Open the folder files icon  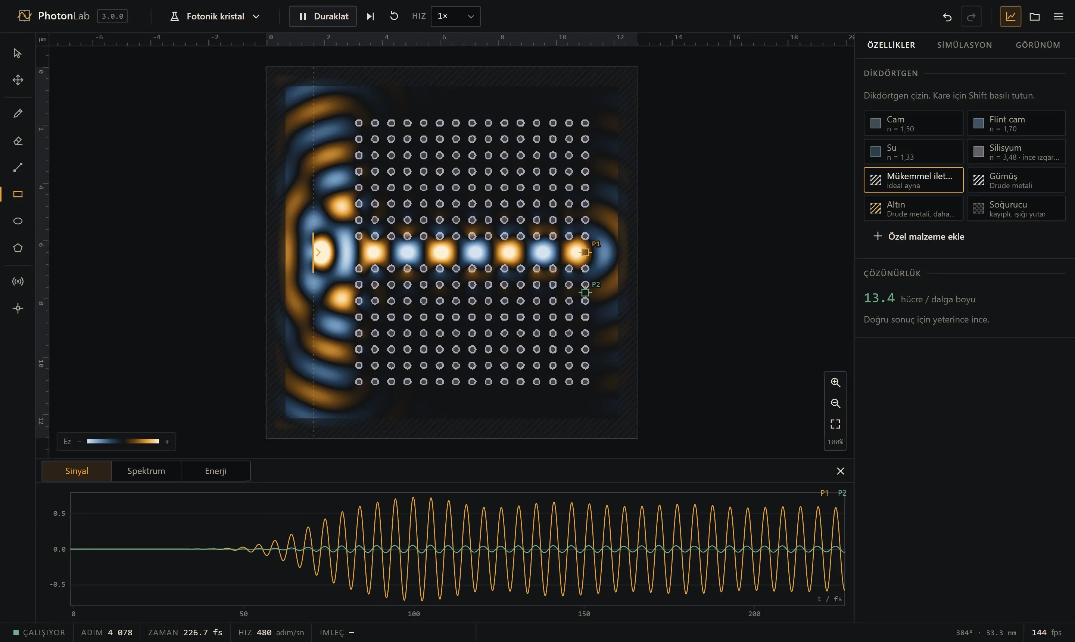tap(1034, 16)
